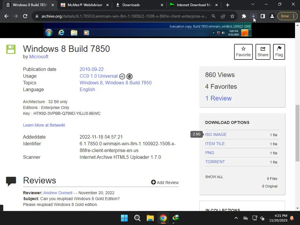The height and width of the screenshot is (225, 300).
Task: Open the taskbar clock and date
Action: tap(278, 218)
